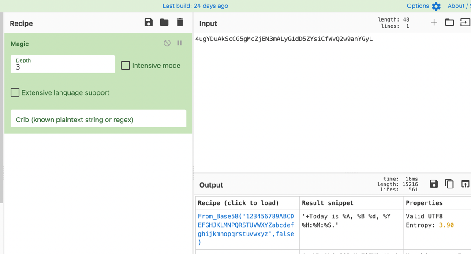Save output to file
471x254 pixels.
click(x=434, y=184)
